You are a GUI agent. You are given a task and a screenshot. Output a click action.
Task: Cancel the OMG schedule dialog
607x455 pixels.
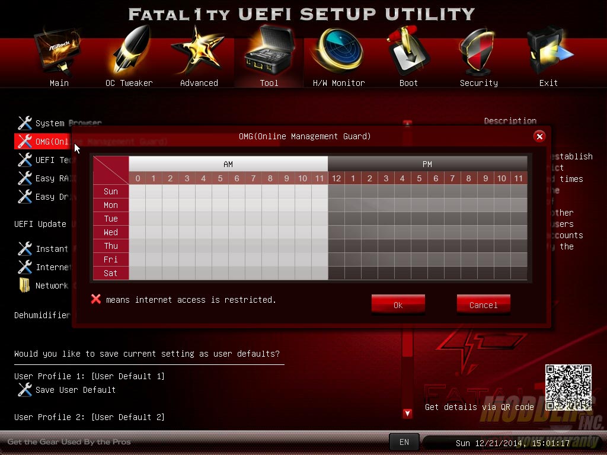click(x=483, y=305)
